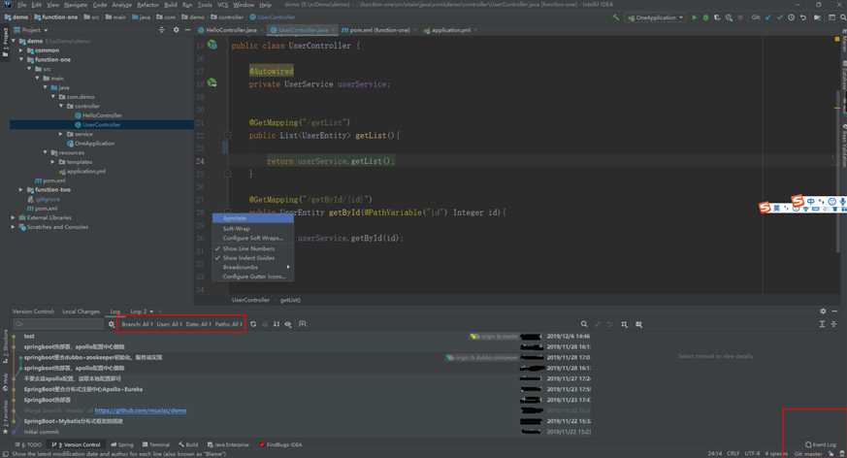
Task: Collapse the function-one module node
Action: click(x=21, y=59)
